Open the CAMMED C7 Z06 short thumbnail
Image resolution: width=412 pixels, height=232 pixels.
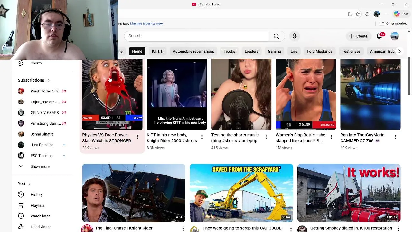pos(370,94)
